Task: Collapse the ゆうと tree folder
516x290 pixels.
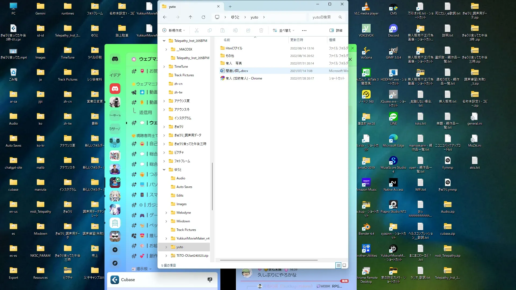Action: (x=164, y=170)
